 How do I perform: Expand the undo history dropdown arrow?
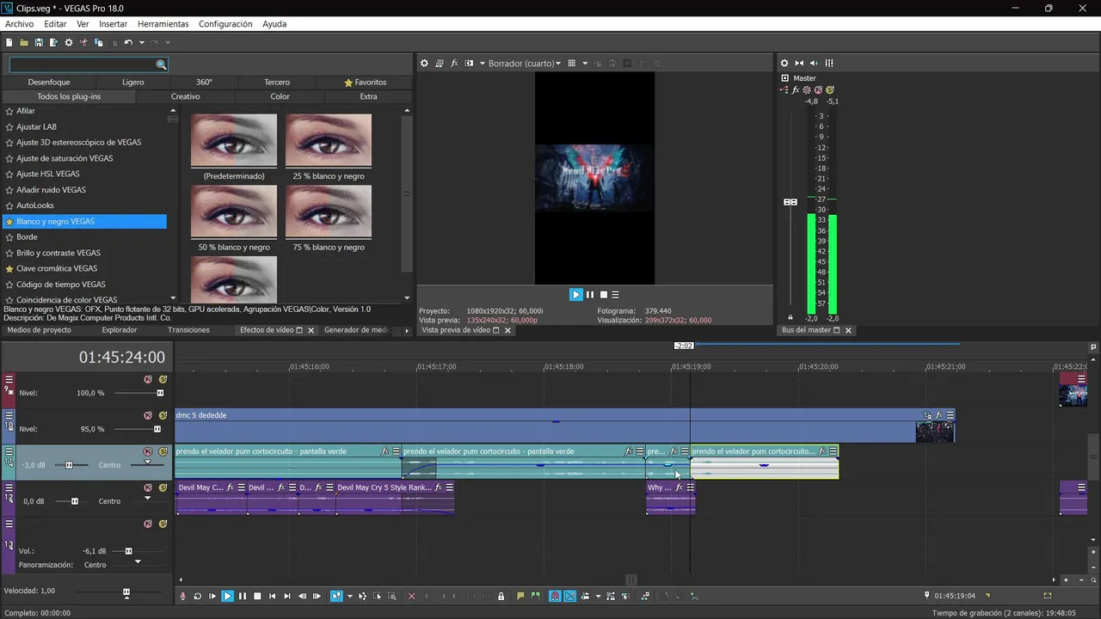tap(140, 42)
